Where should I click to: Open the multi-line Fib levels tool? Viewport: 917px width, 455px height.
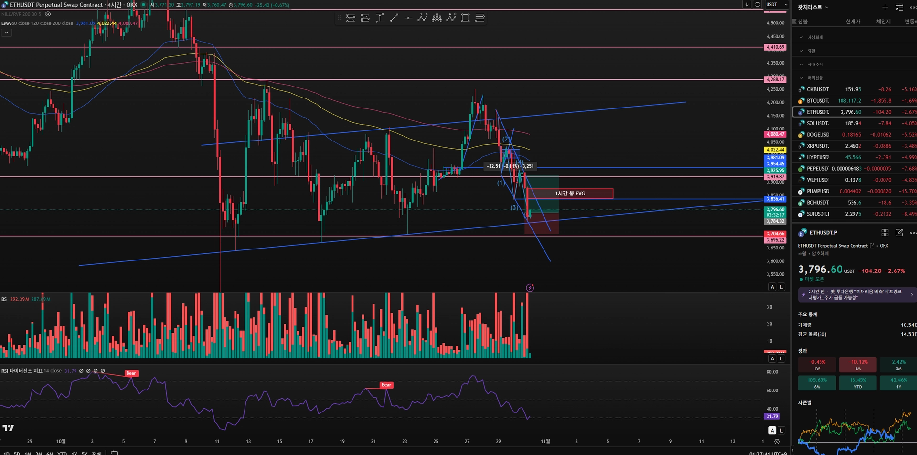[480, 18]
